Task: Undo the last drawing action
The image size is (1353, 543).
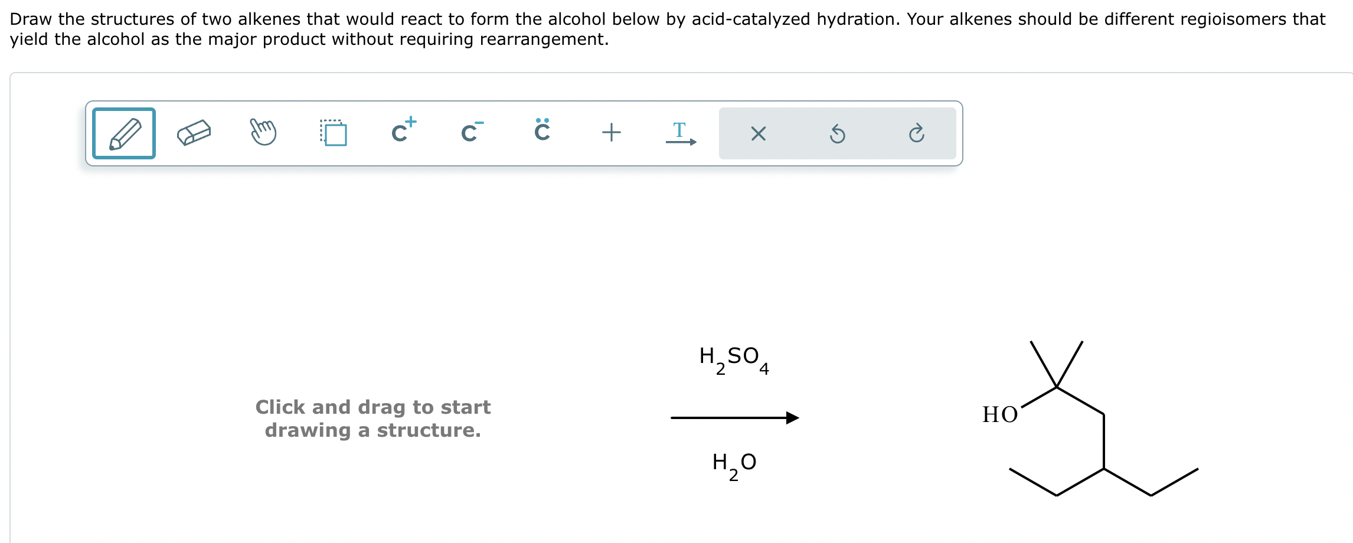Action: (837, 134)
